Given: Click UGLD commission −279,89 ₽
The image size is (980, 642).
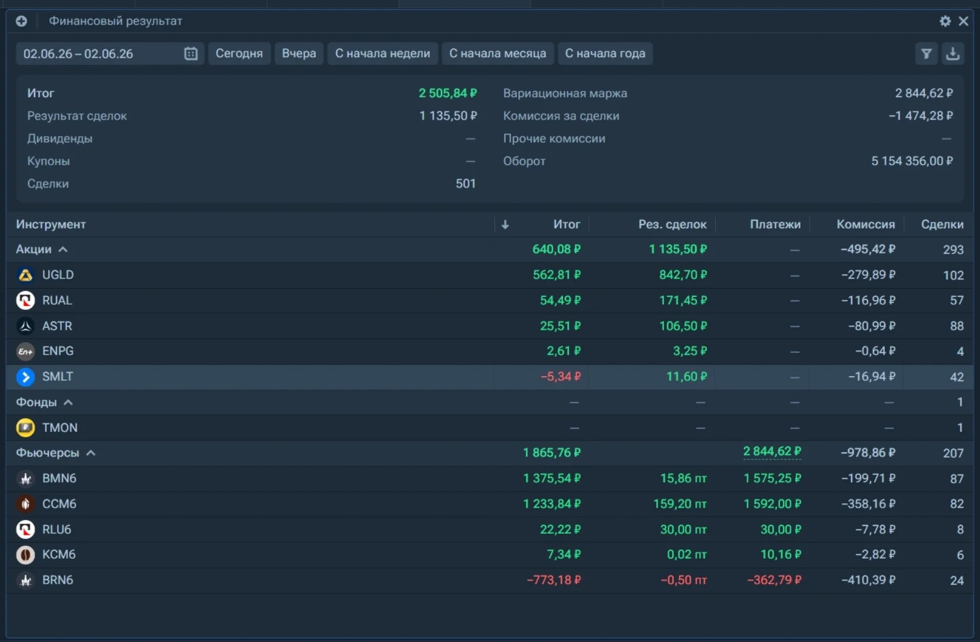Looking at the screenshot, I should pyautogui.click(x=868, y=275).
